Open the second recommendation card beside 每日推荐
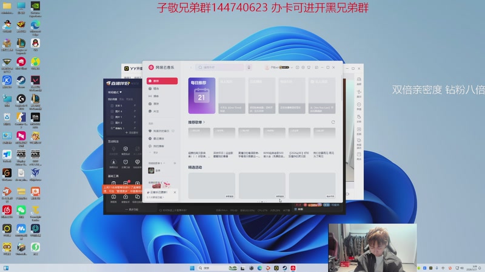The width and height of the screenshot is (485, 272). pos(232,96)
